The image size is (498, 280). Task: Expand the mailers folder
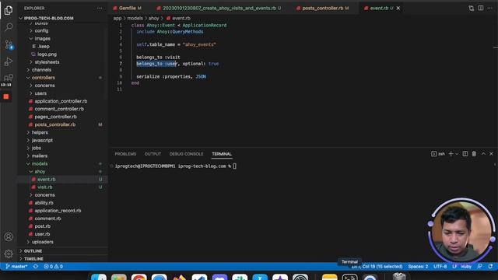(40, 156)
